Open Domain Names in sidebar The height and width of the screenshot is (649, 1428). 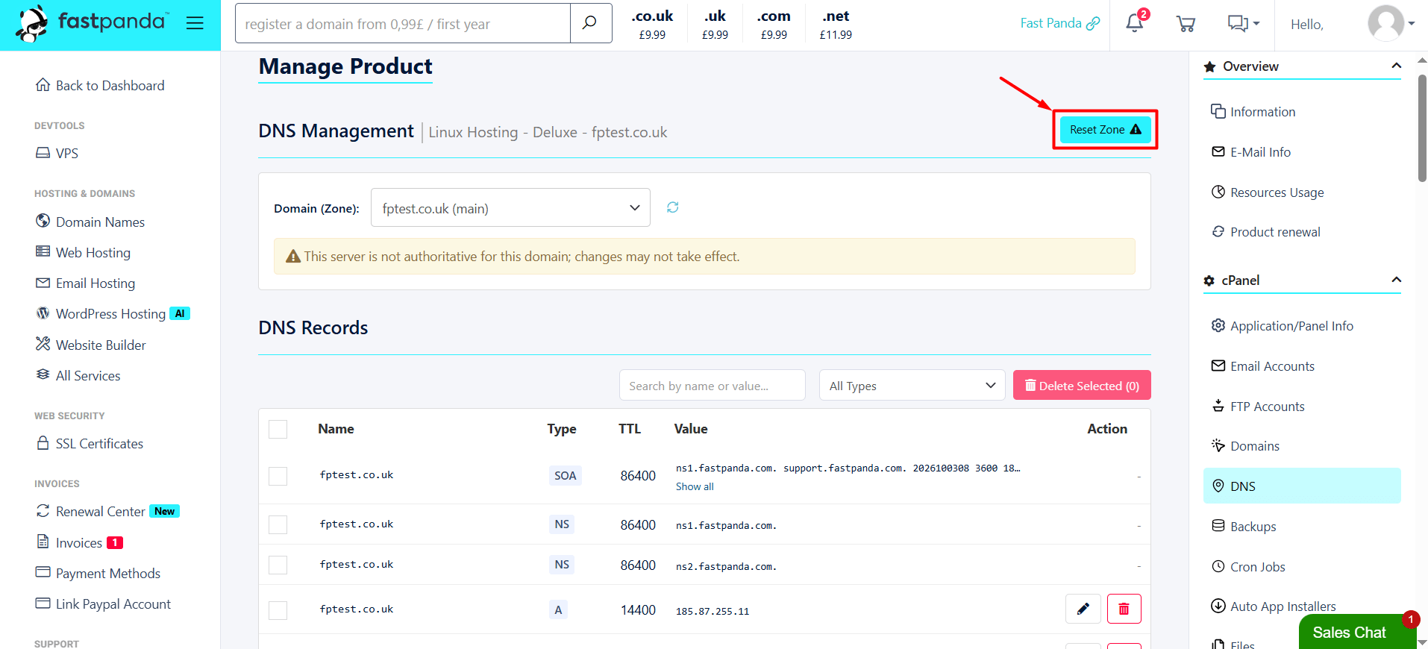[x=90, y=222]
